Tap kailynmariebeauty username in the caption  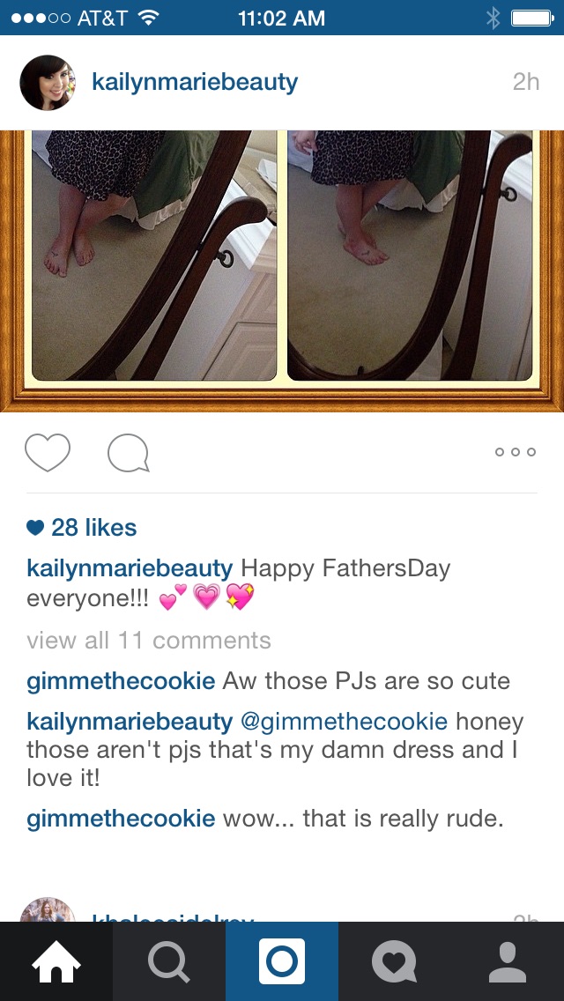pos(130,568)
